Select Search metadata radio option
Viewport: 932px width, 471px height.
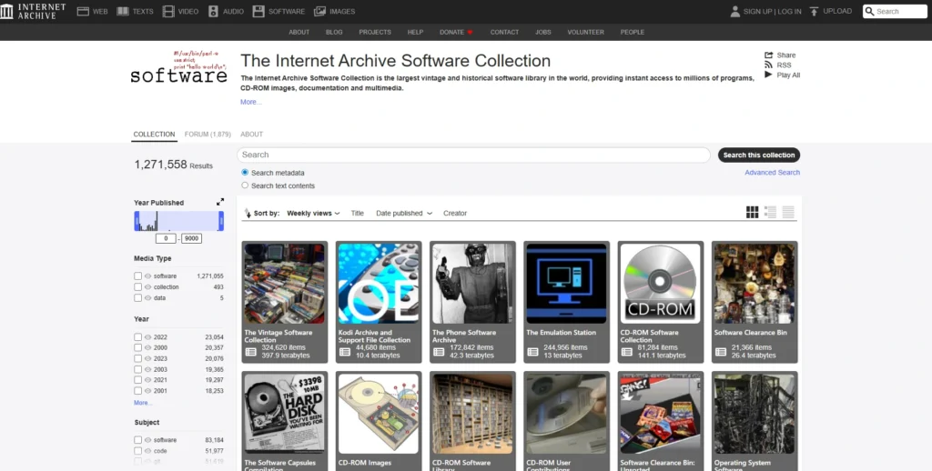pyautogui.click(x=245, y=172)
